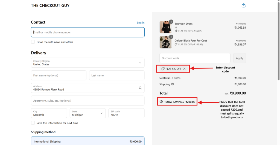Click the struck-through ₹5,000.00 original price

pyautogui.click(x=241, y=41)
